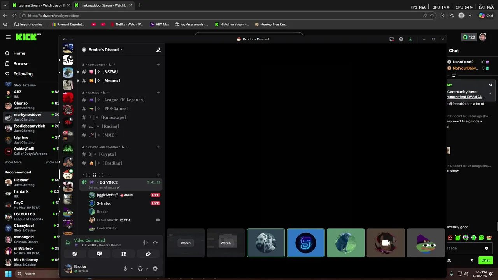Click the share your screen button
This screenshot has width=498, height=280.
point(99,254)
